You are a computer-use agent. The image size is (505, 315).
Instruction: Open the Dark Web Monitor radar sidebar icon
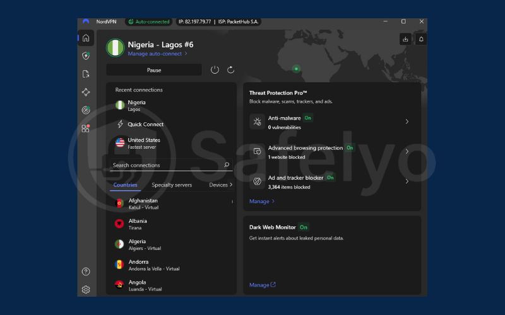86,110
